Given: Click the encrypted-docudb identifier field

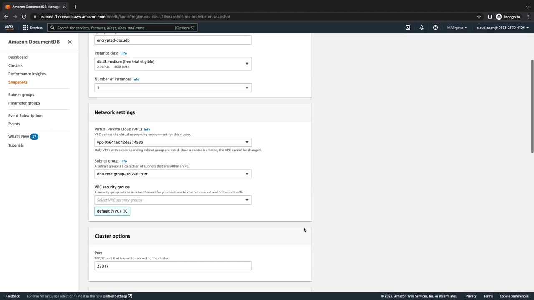Looking at the screenshot, I should click(173, 40).
